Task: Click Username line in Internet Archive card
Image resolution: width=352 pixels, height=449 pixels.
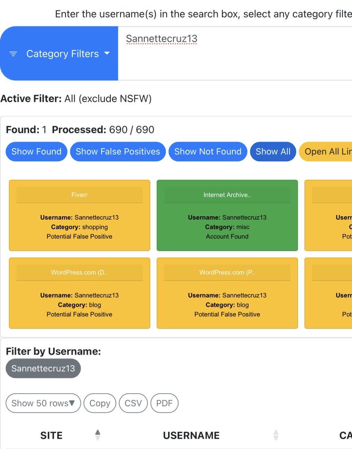Action: tap(227, 217)
